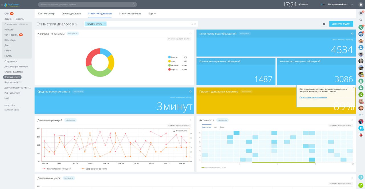
Task: Star the Статистика диалогов page as favorite
Action: point(76,24)
